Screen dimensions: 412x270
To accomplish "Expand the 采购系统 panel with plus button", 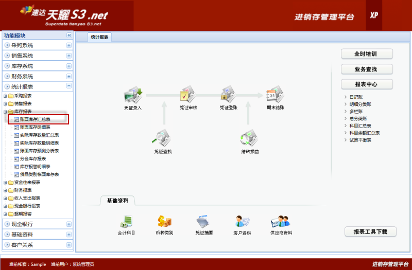I will pos(68,45).
